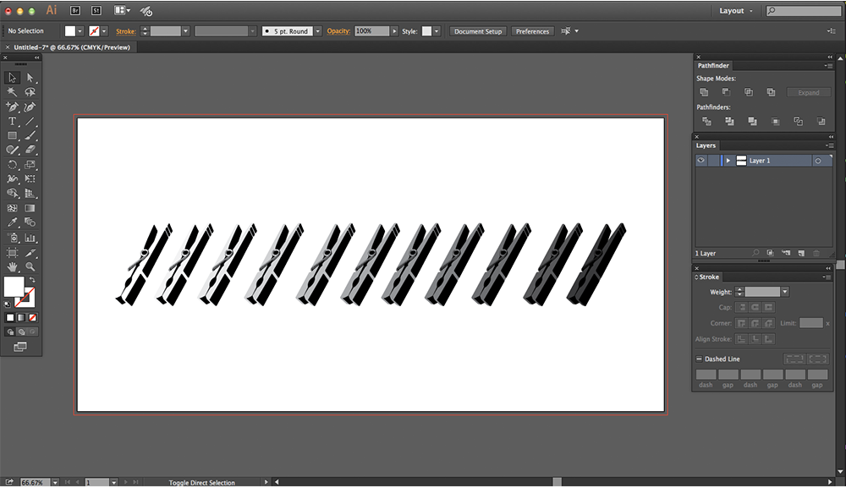Viewport: 846px width, 488px height.
Task: Open Stroke panel options menu
Action: click(827, 277)
